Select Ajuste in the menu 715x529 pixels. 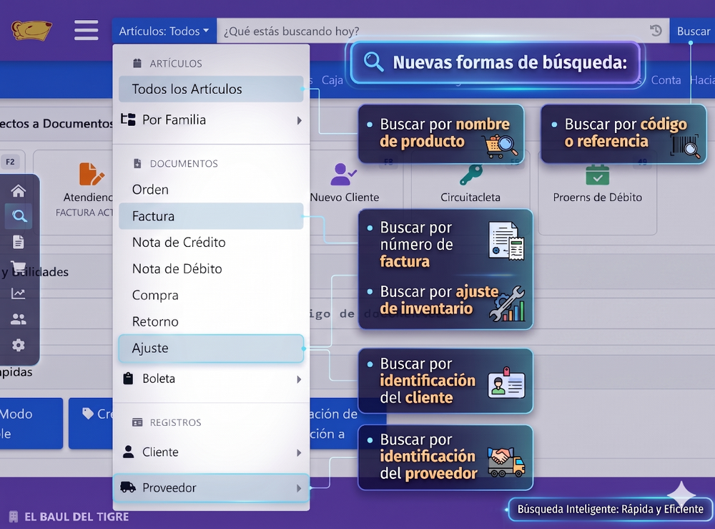211,349
